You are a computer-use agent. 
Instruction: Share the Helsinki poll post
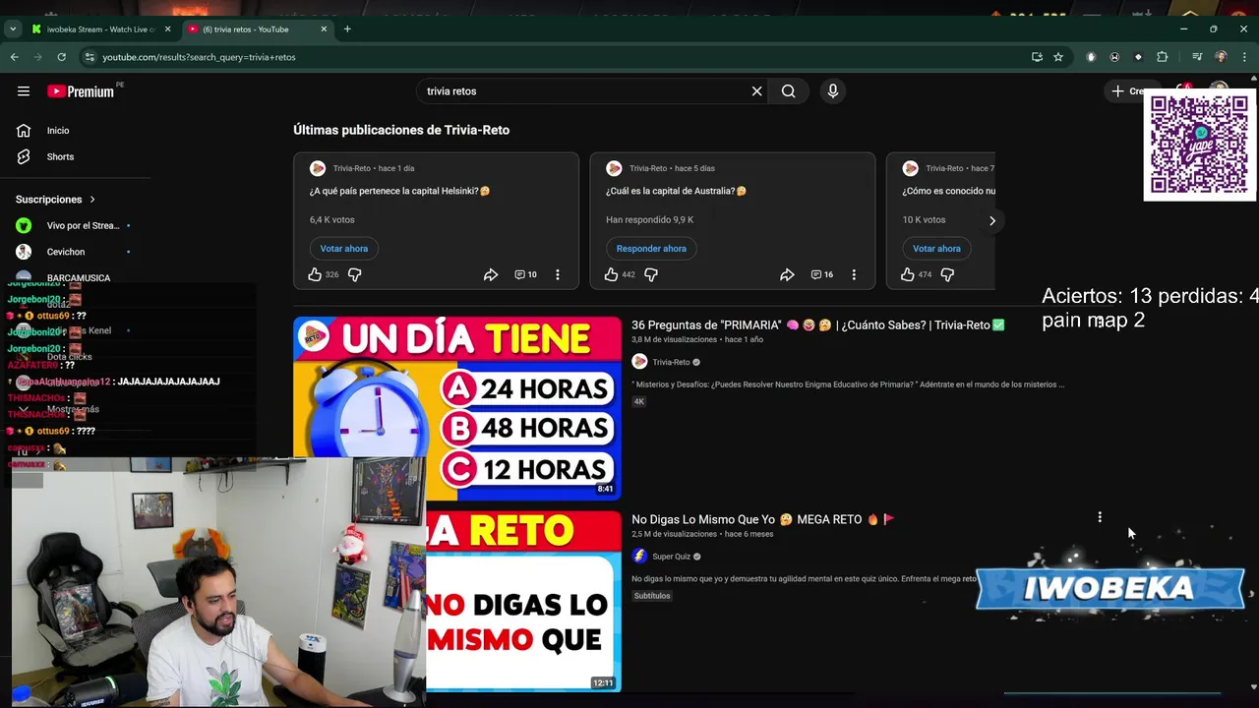point(491,275)
